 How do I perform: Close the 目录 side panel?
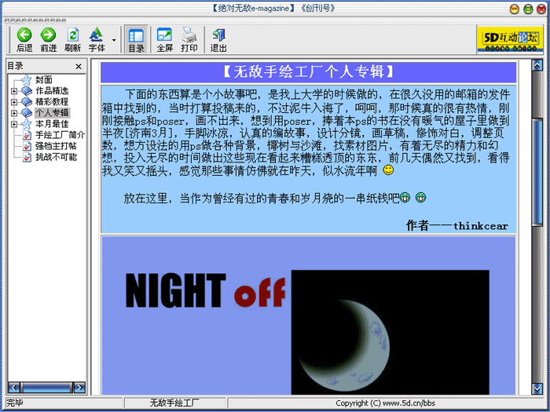click(79, 66)
